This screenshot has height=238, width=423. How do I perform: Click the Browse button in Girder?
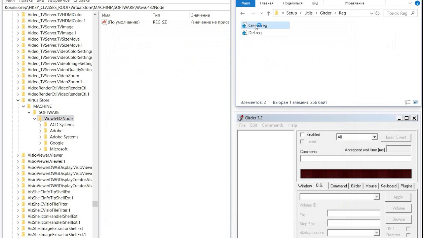pos(398,219)
